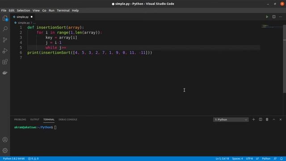Kill terminal with trash icon
This screenshot has width=286, height=161.
click(267, 119)
